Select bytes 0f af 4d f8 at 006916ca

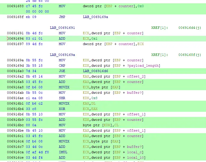click(38, 152)
